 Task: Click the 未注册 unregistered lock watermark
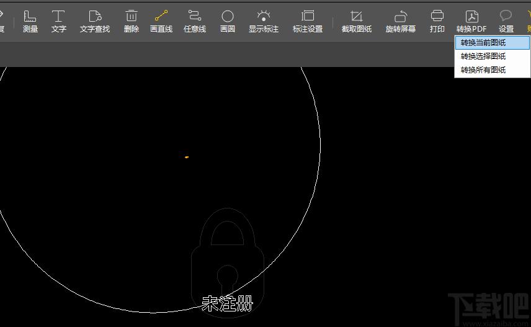[228, 263]
